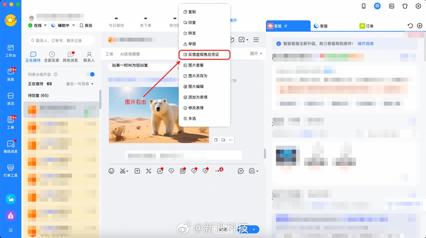Expand the 展开 dropdown in chat header
The width and height of the screenshot is (426, 238).
(x=256, y=54)
